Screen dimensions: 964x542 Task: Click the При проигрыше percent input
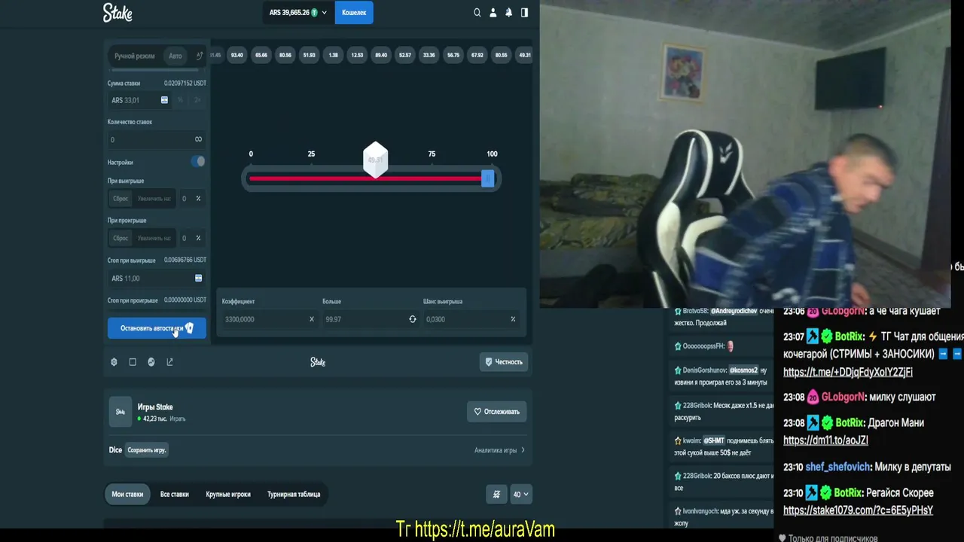click(x=191, y=238)
